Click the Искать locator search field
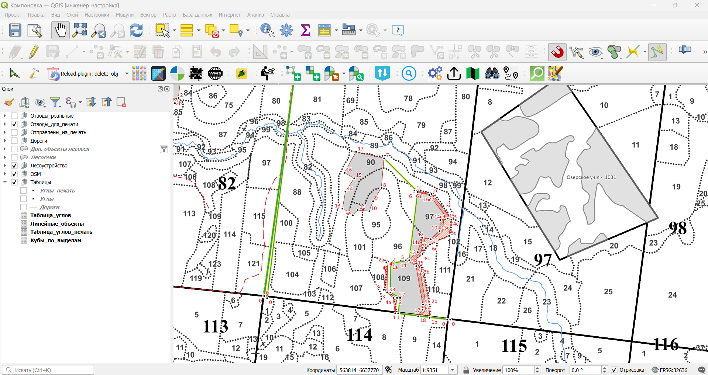Screen dimensions: 708x375 48,370
